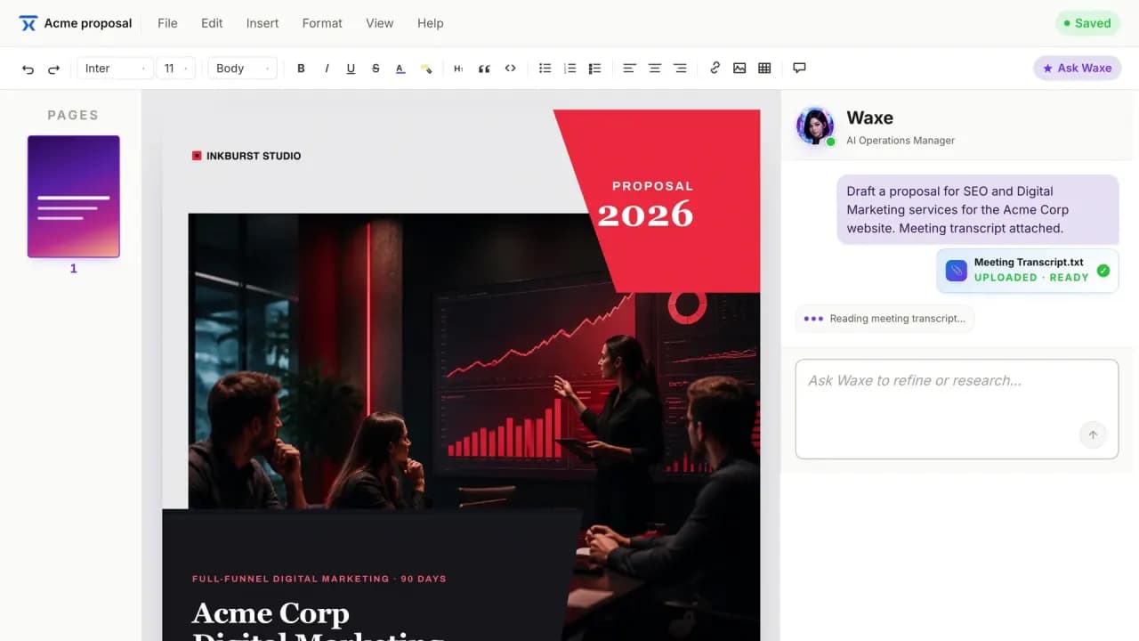Insert a code block with the brackets icon
The width and height of the screenshot is (1139, 641).
pos(510,69)
